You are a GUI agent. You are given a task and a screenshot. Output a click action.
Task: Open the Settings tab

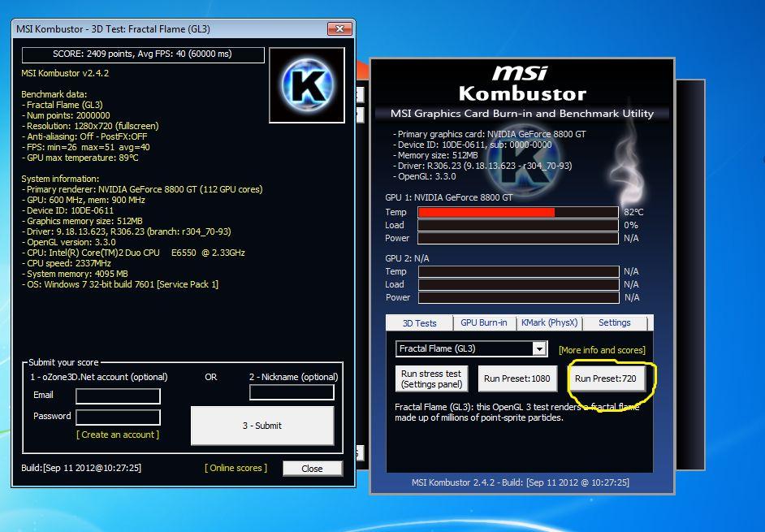click(x=614, y=322)
